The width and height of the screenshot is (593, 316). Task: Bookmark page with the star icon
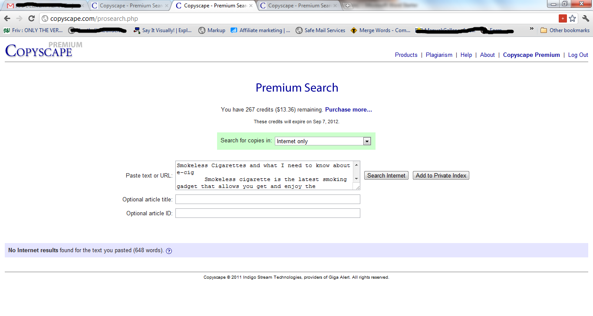(573, 19)
